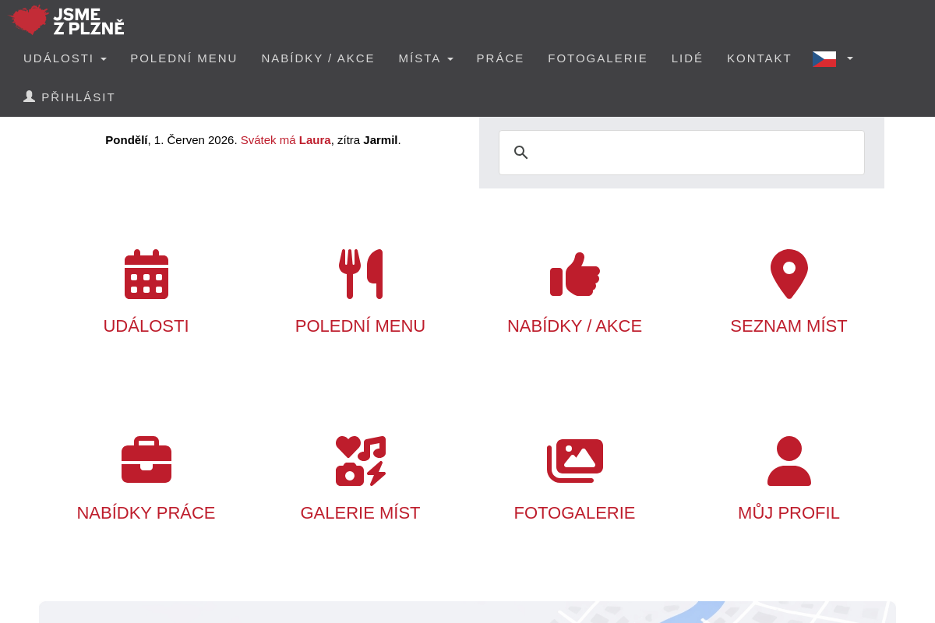Screen dimensions: 935x623
Task: Open Fotogalerie in the navbar
Action: tap(598, 58)
